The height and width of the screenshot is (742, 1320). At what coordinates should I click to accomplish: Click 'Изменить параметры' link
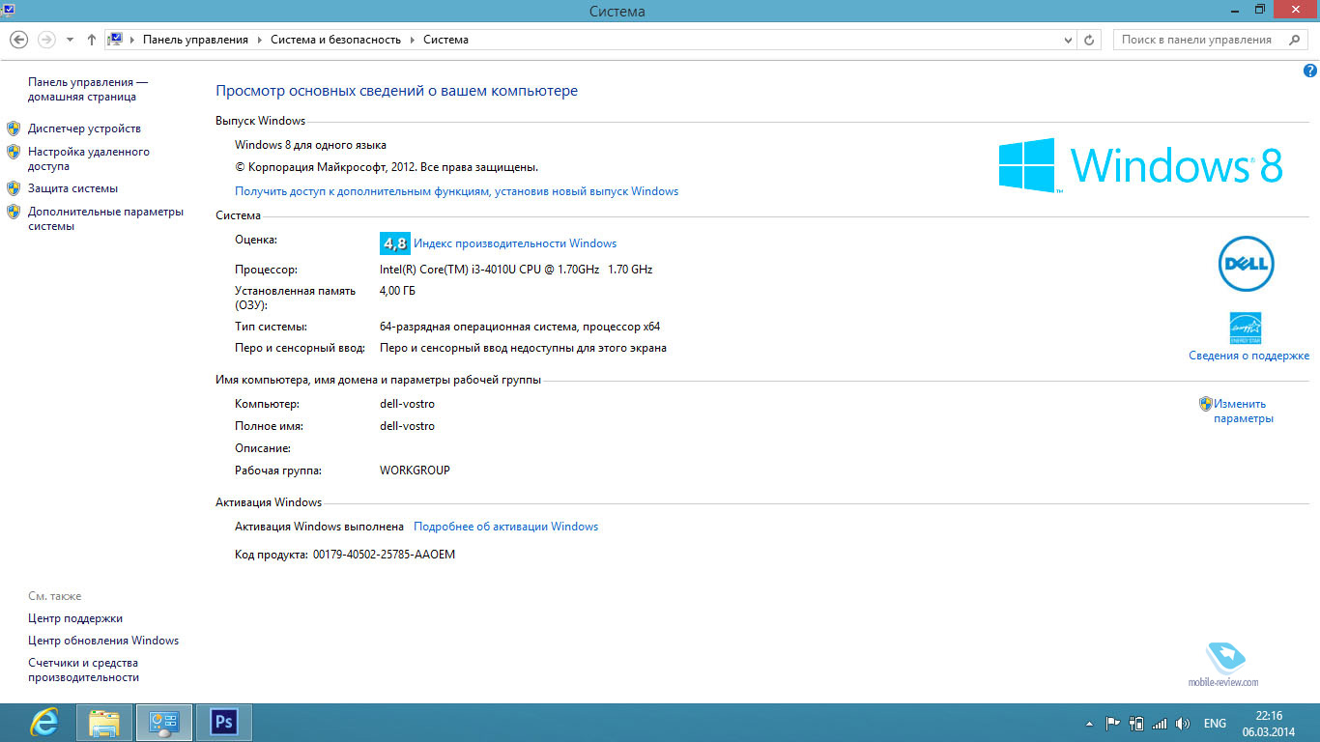[x=1244, y=412]
